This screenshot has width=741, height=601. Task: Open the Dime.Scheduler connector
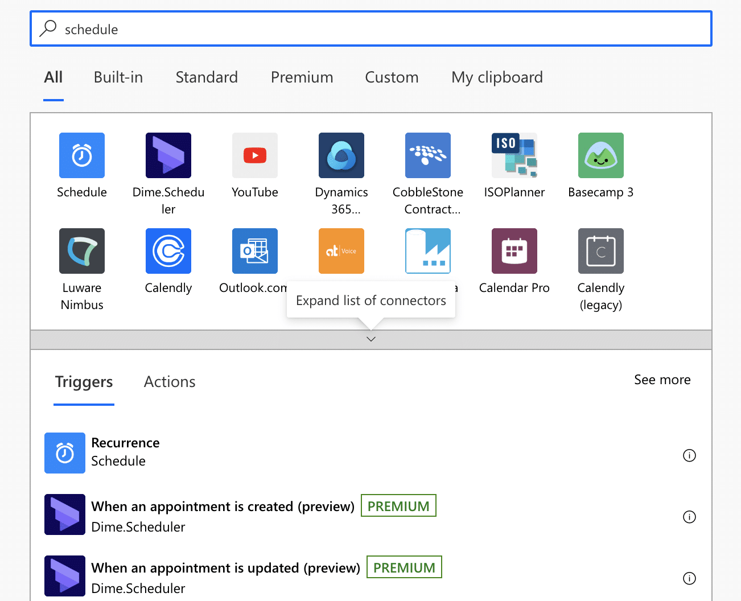(x=168, y=155)
